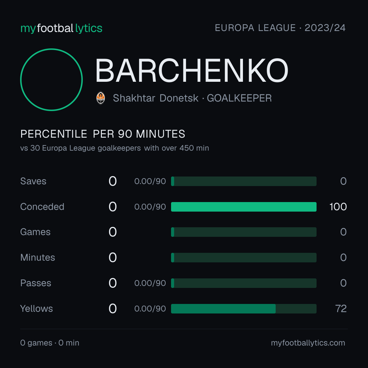Screen dimensions: 368x368
Task: Click the Conceded percentile value 100
Action: click(x=338, y=207)
